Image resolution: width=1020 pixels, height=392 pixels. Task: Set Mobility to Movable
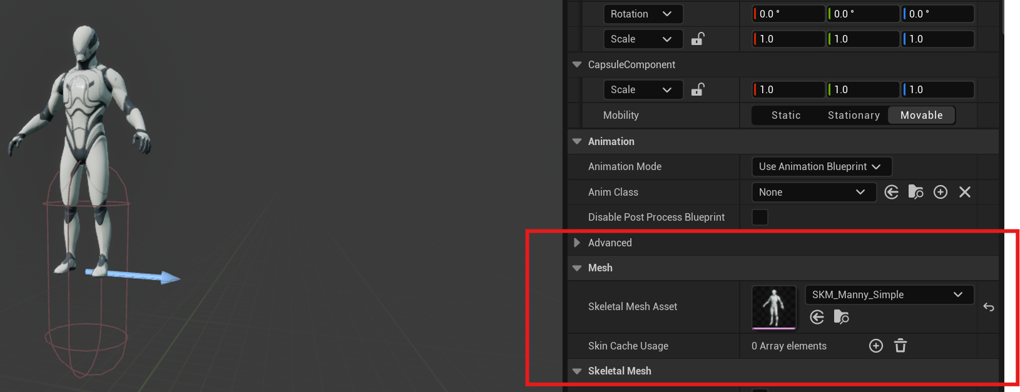pyautogui.click(x=922, y=115)
